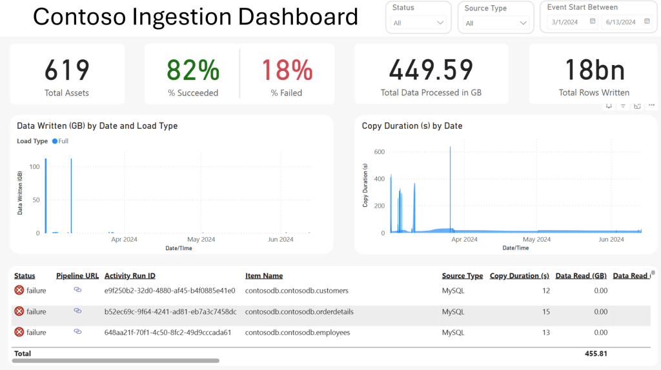Screen dimensions: 661x370
Task: Click the filter icon above the Copy Duration chart
Action: click(623, 106)
